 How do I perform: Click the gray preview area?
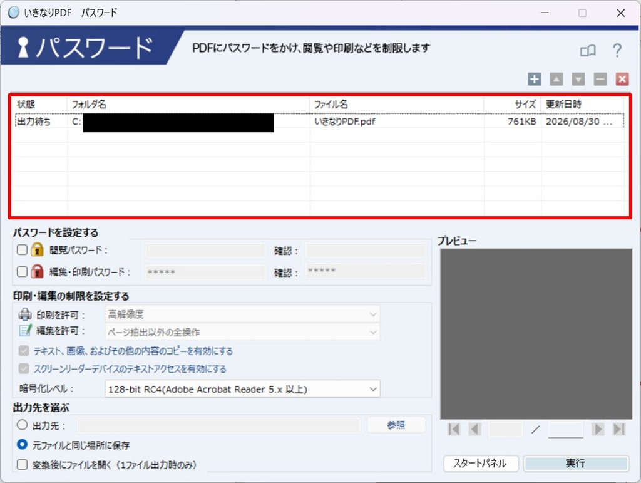pos(536,334)
